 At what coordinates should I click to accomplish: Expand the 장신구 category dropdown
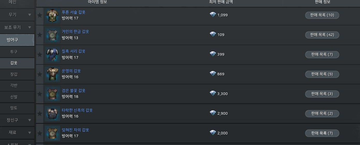point(30,120)
